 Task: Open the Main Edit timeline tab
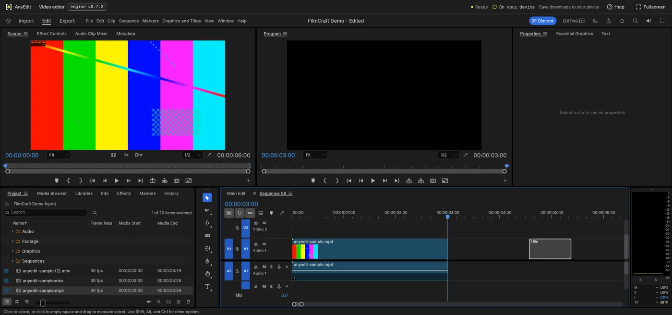click(x=236, y=194)
